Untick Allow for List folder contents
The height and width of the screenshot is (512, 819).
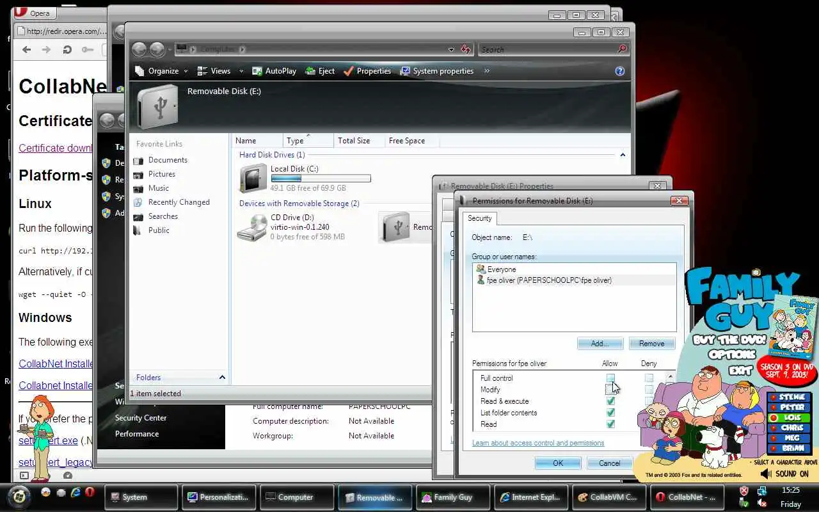pyautogui.click(x=610, y=413)
